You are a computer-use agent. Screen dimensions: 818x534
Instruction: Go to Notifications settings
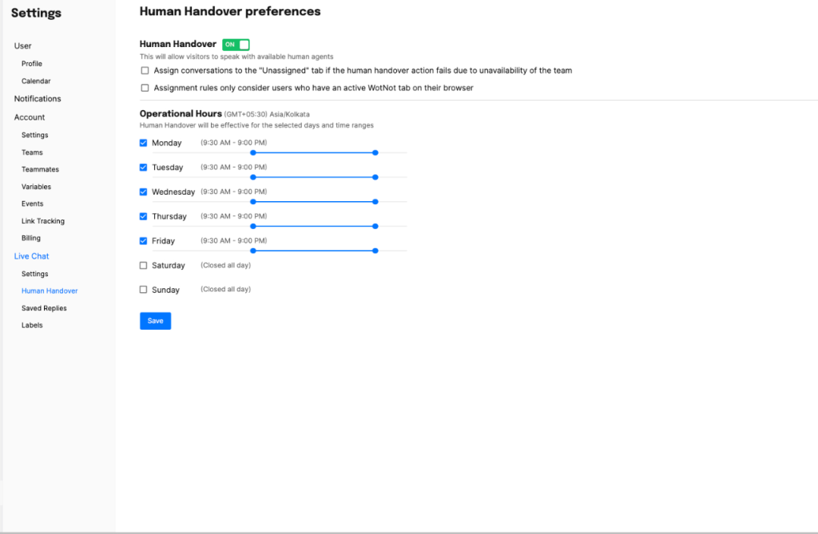pos(38,99)
